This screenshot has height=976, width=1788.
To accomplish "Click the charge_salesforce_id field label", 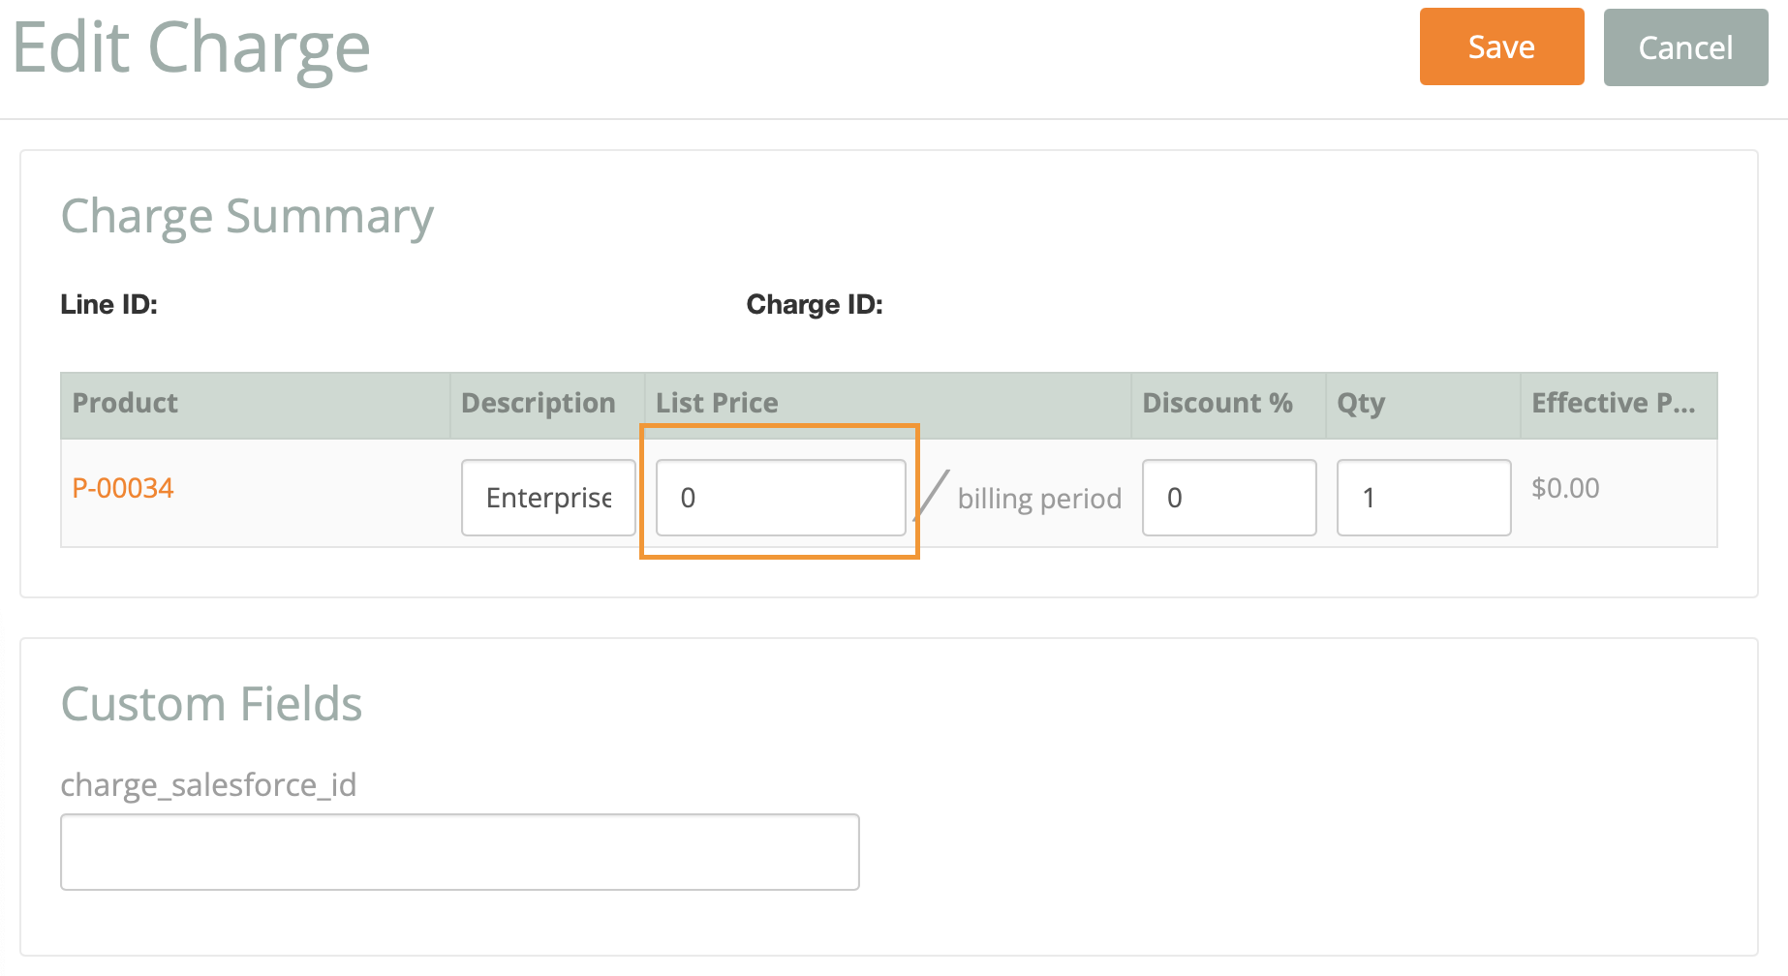I will 208,784.
